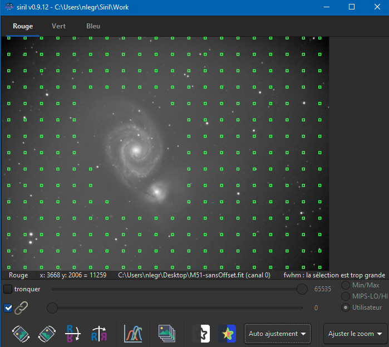Select the Min/Max radio button
Image resolution: width=389 pixels, height=347 pixels.
click(x=346, y=285)
